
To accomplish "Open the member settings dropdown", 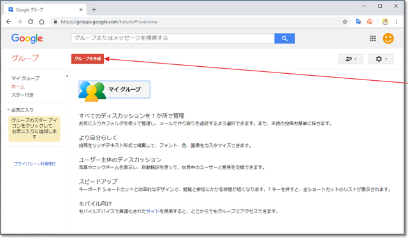I will click(x=351, y=59).
